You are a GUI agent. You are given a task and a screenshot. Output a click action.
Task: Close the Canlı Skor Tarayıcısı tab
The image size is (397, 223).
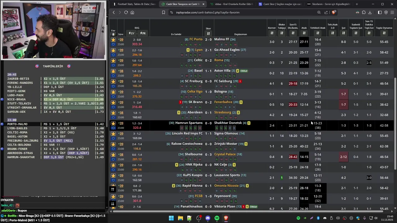pos(203,4)
